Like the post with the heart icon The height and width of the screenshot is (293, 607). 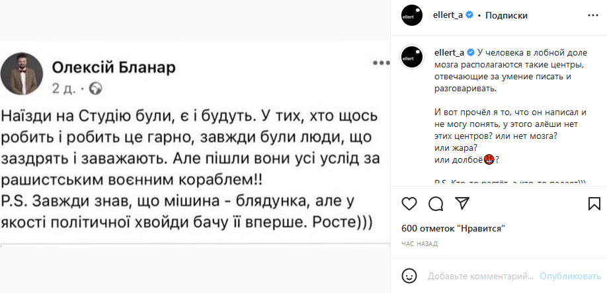pos(409,204)
